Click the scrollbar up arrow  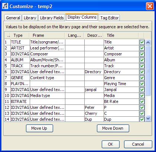(x=148, y=42)
